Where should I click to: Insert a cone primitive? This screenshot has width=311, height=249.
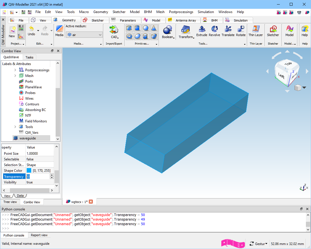pos(154,28)
